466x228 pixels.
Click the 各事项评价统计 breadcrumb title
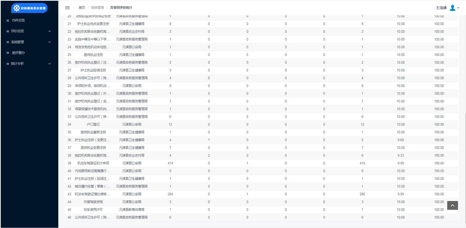pyautogui.click(x=121, y=8)
